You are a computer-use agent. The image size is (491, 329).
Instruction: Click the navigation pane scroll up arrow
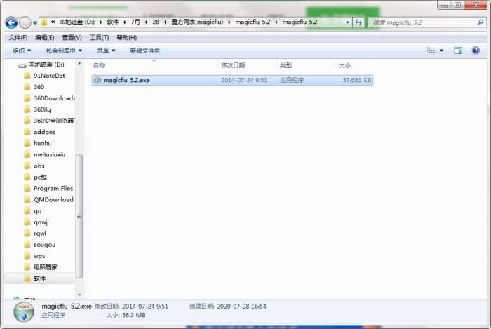pyautogui.click(x=79, y=64)
